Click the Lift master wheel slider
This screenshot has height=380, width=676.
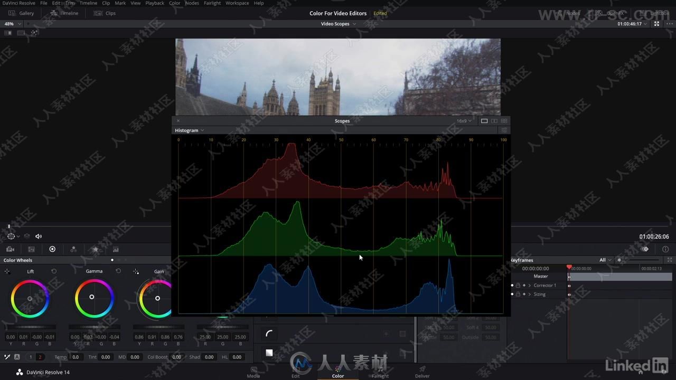tap(30, 327)
